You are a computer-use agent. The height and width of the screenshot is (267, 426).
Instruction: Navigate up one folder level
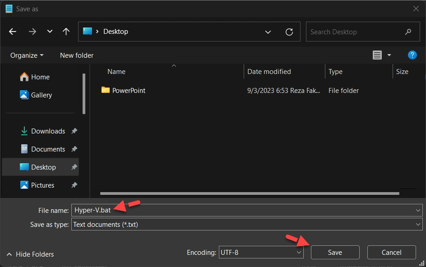66,32
